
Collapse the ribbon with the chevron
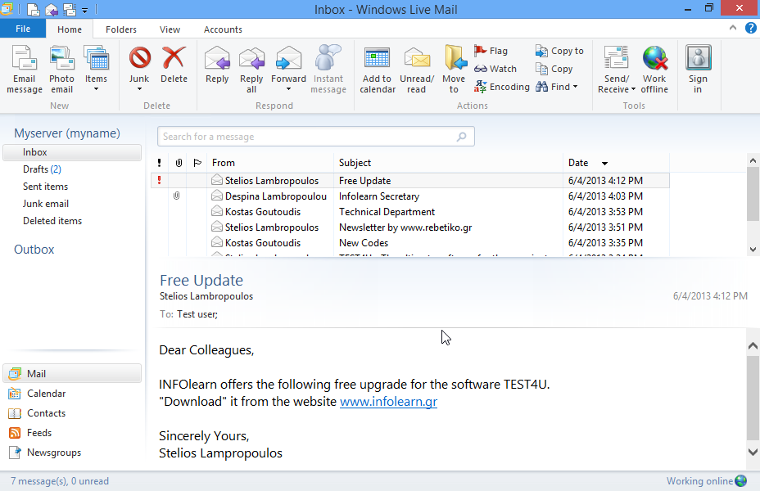732,28
